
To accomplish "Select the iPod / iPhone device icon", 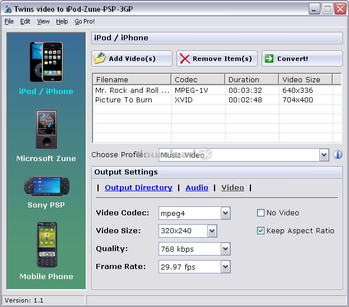I will pyautogui.click(x=46, y=62).
